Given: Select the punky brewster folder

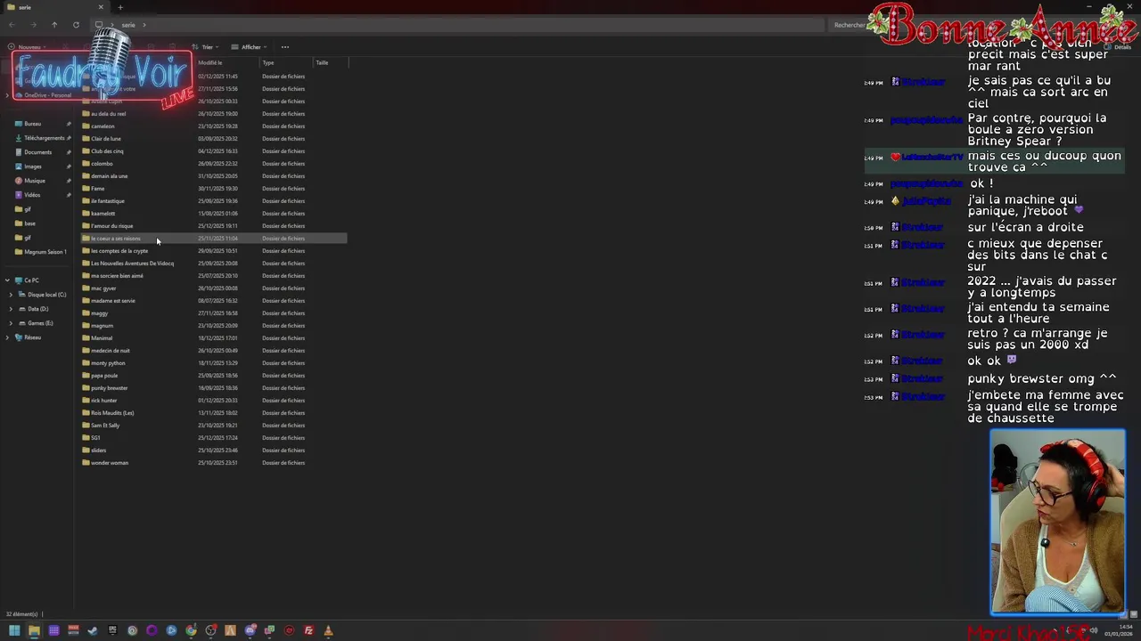Looking at the screenshot, I should 109,388.
